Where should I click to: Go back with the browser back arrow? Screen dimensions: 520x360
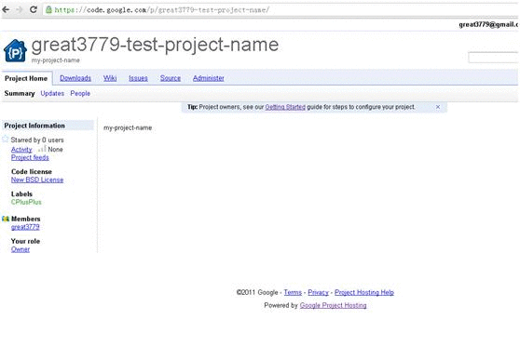tap(6, 9)
